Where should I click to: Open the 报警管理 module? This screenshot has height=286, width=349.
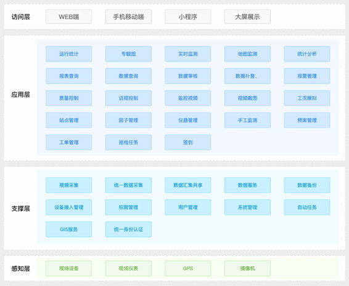pyautogui.click(x=307, y=76)
